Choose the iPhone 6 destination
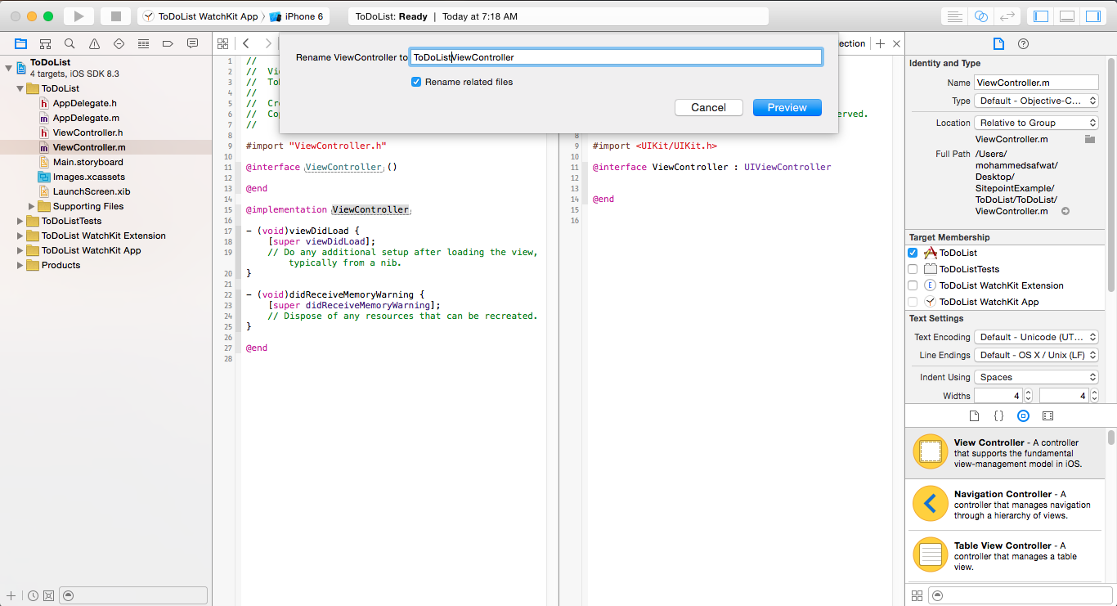This screenshot has width=1117, height=606. [x=297, y=16]
